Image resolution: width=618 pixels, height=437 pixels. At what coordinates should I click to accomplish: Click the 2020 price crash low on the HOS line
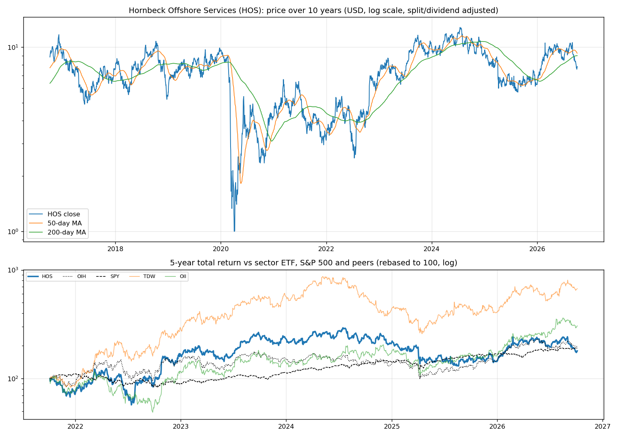tap(234, 231)
